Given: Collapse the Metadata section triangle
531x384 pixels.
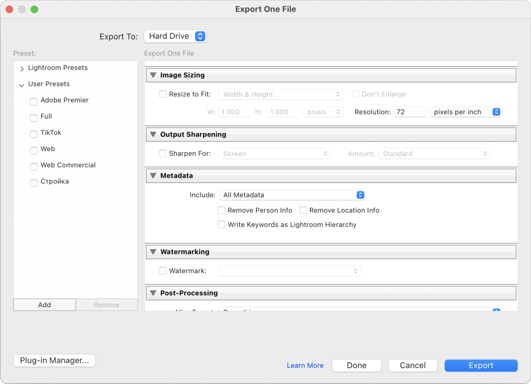Looking at the screenshot, I should (x=153, y=176).
